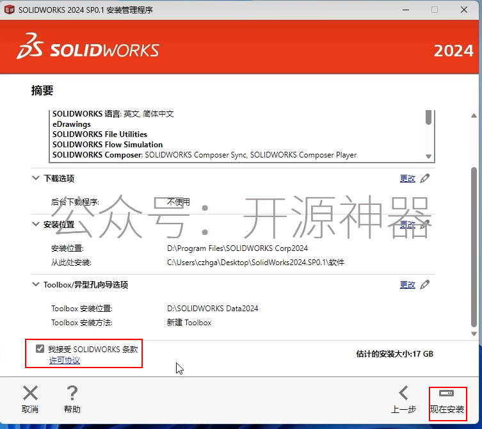The height and width of the screenshot is (429, 482).
Task: Open Help question mark icon
Action: 72,393
